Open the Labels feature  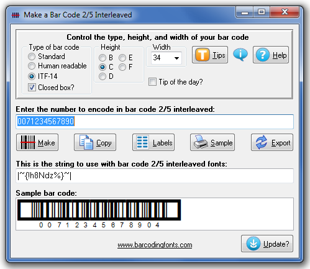coord(153,142)
